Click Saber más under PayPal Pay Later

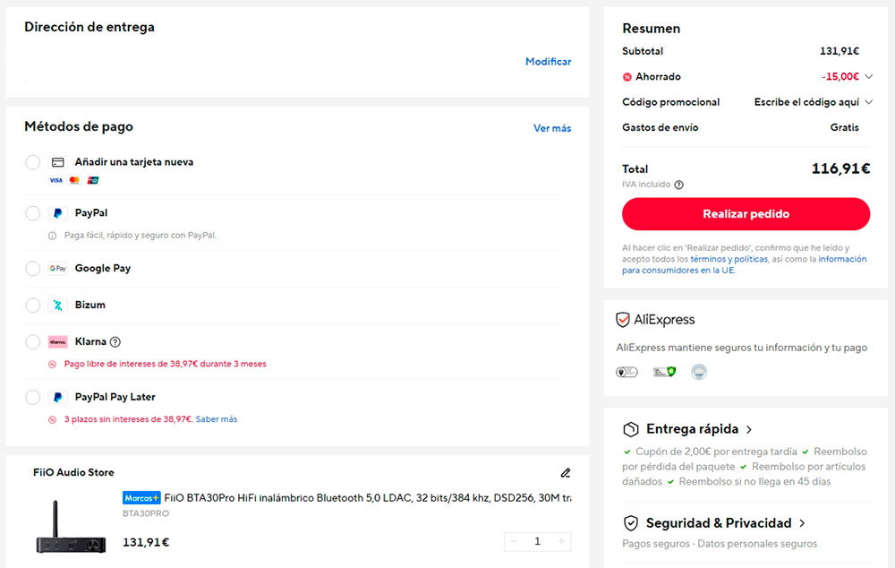(217, 419)
